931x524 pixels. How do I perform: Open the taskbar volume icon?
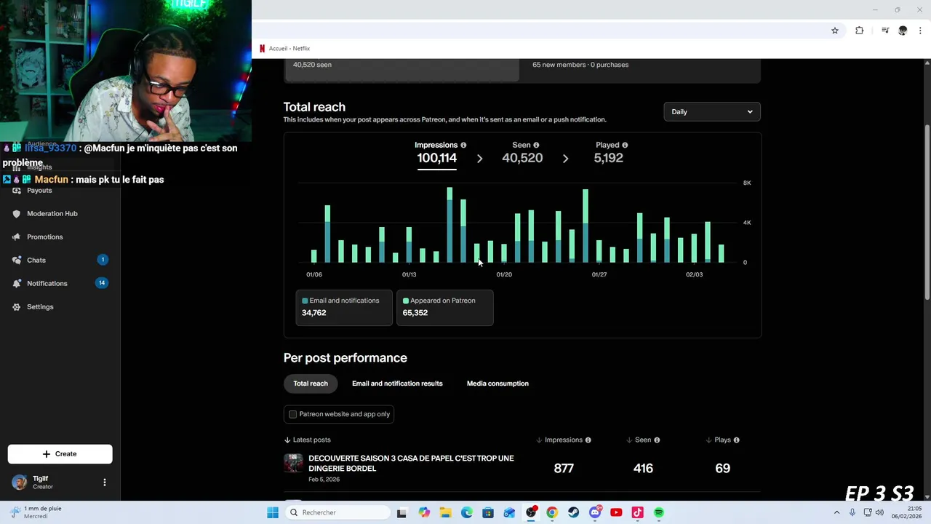click(x=879, y=512)
